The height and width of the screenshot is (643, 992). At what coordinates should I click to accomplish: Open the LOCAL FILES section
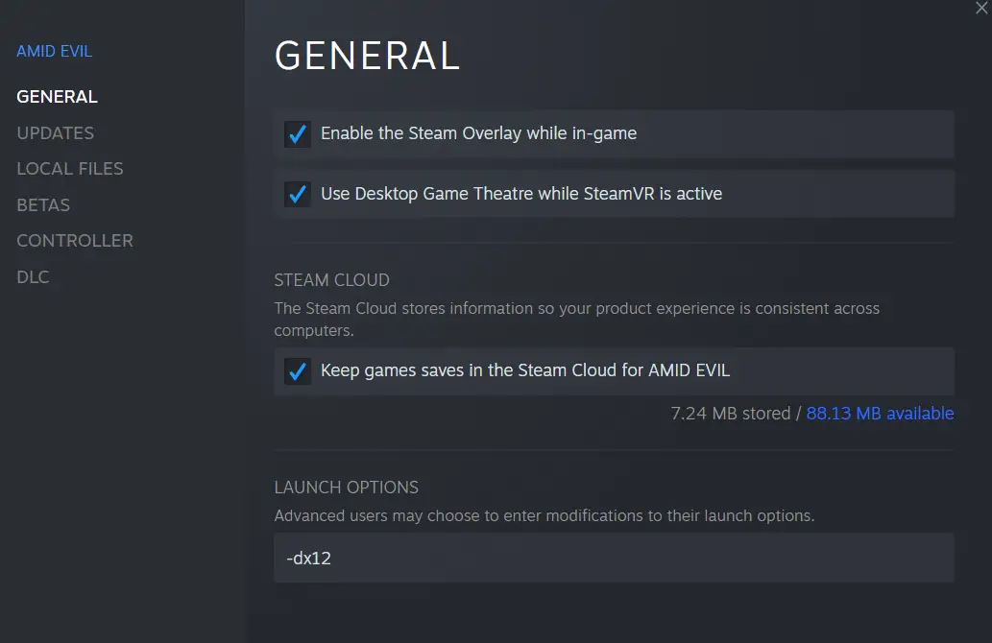[x=69, y=169]
